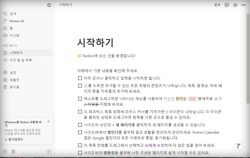
Task: Click the trash can icon
Action: (x=5, y=87)
